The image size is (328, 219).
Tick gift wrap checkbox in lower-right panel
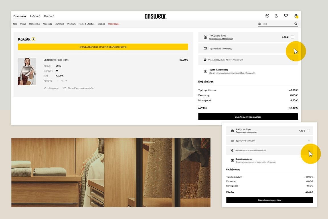point(308,131)
